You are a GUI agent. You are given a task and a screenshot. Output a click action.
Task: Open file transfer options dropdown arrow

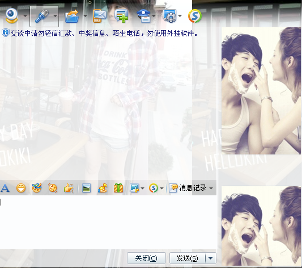click(85, 16)
